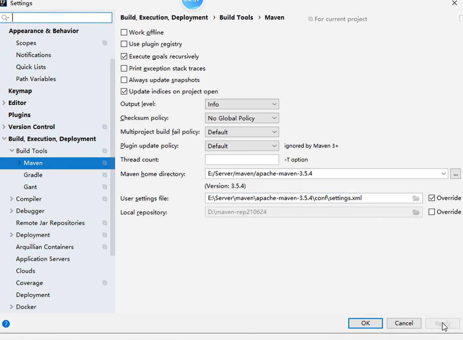
Task: Collapse Build, Execution, Deployment node
Action: tap(4, 139)
